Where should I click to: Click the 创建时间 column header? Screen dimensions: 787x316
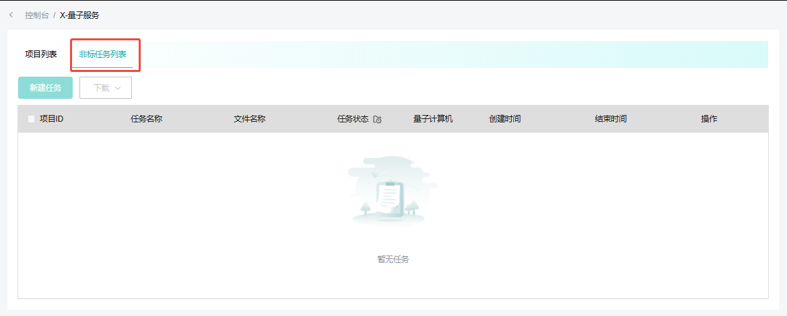pyautogui.click(x=505, y=119)
